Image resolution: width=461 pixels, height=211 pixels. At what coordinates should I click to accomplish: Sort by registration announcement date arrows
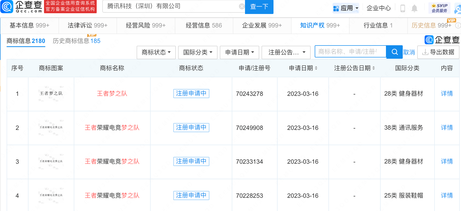(x=374, y=68)
